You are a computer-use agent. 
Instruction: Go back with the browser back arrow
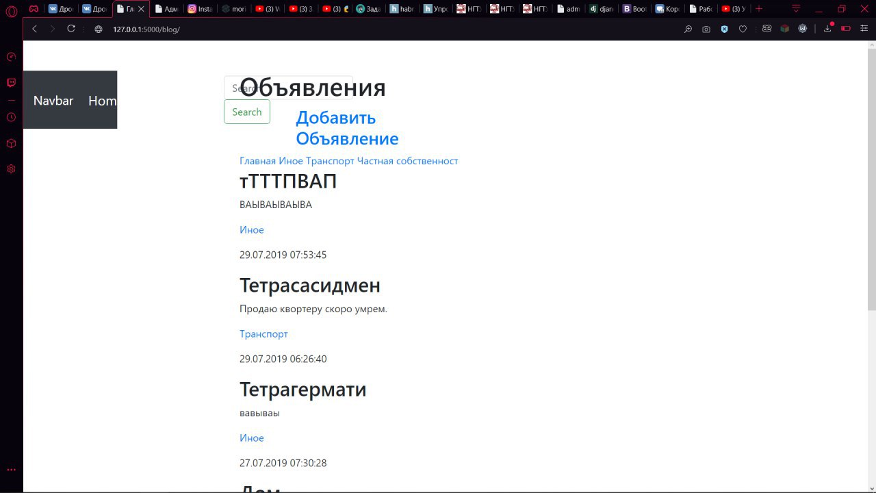[35, 29]
